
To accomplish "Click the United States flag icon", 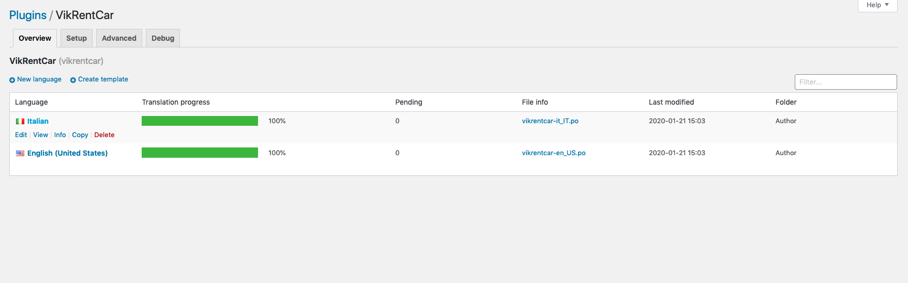I will point(20,154).
